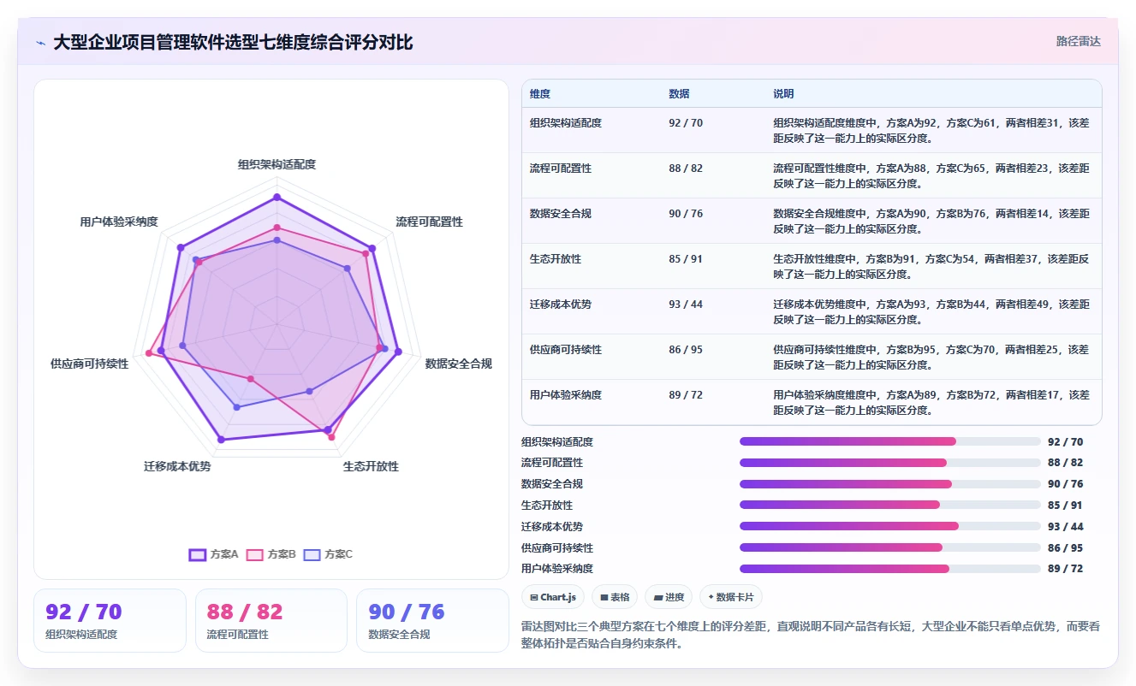Viewport: 1136px width, 686px height.
Task: Click 迁移成本优势 axis label on radar chart
Action: click(x=177, y=466)
